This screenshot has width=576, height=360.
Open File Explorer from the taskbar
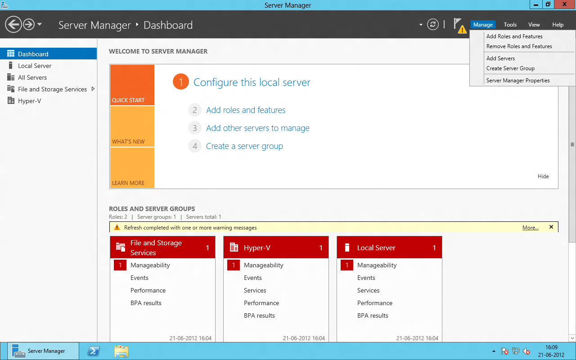pos(121,351)
